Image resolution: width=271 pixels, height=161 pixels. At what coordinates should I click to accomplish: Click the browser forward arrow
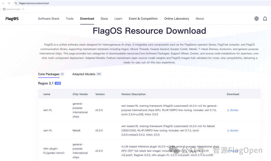pos(3,3)
